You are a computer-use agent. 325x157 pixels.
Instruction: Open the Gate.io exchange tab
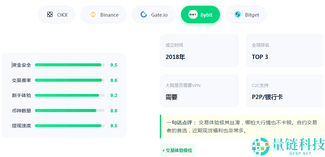153,14
